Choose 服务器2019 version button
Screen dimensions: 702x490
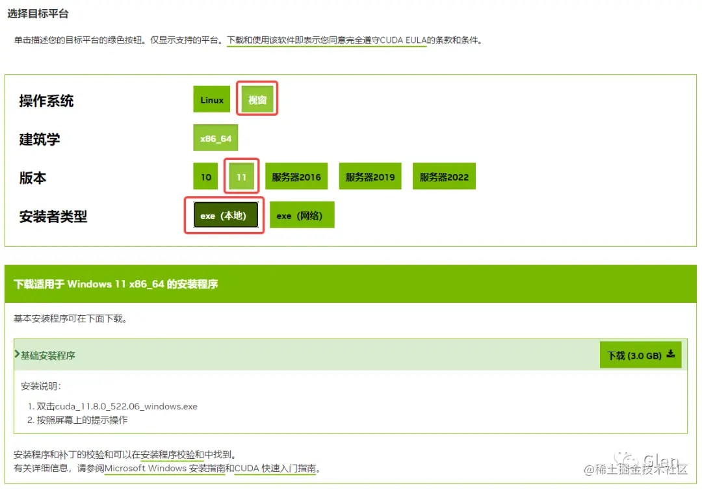click(370, 176)
